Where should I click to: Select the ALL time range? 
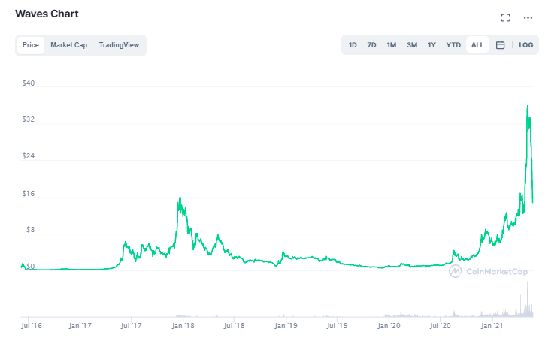pyautogui.click(x=477, y=45)
